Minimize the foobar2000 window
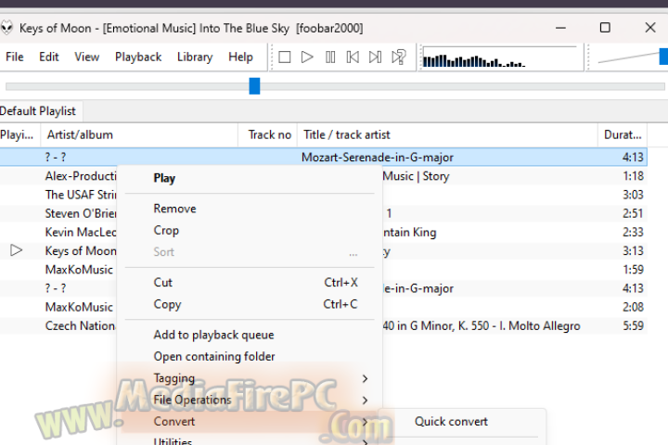 click(560, 28)
